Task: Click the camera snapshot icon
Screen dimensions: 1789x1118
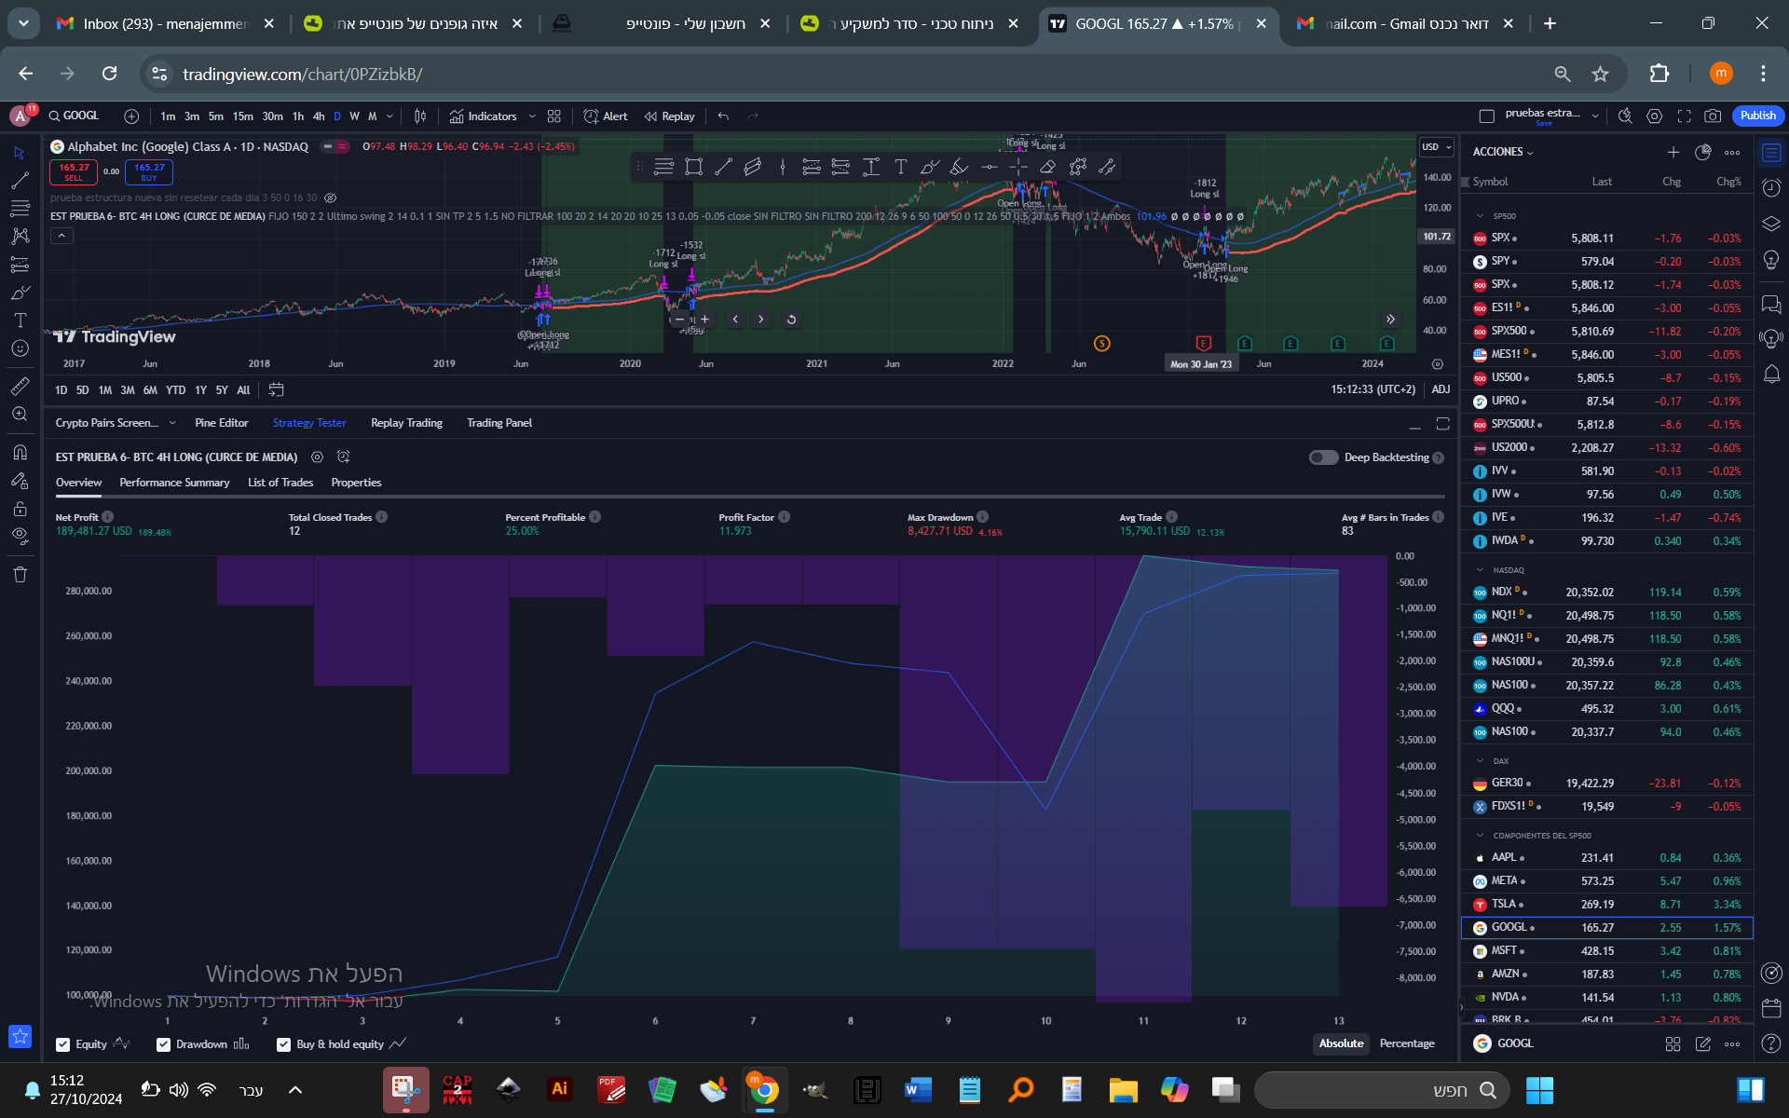Action: [1713, 116]
